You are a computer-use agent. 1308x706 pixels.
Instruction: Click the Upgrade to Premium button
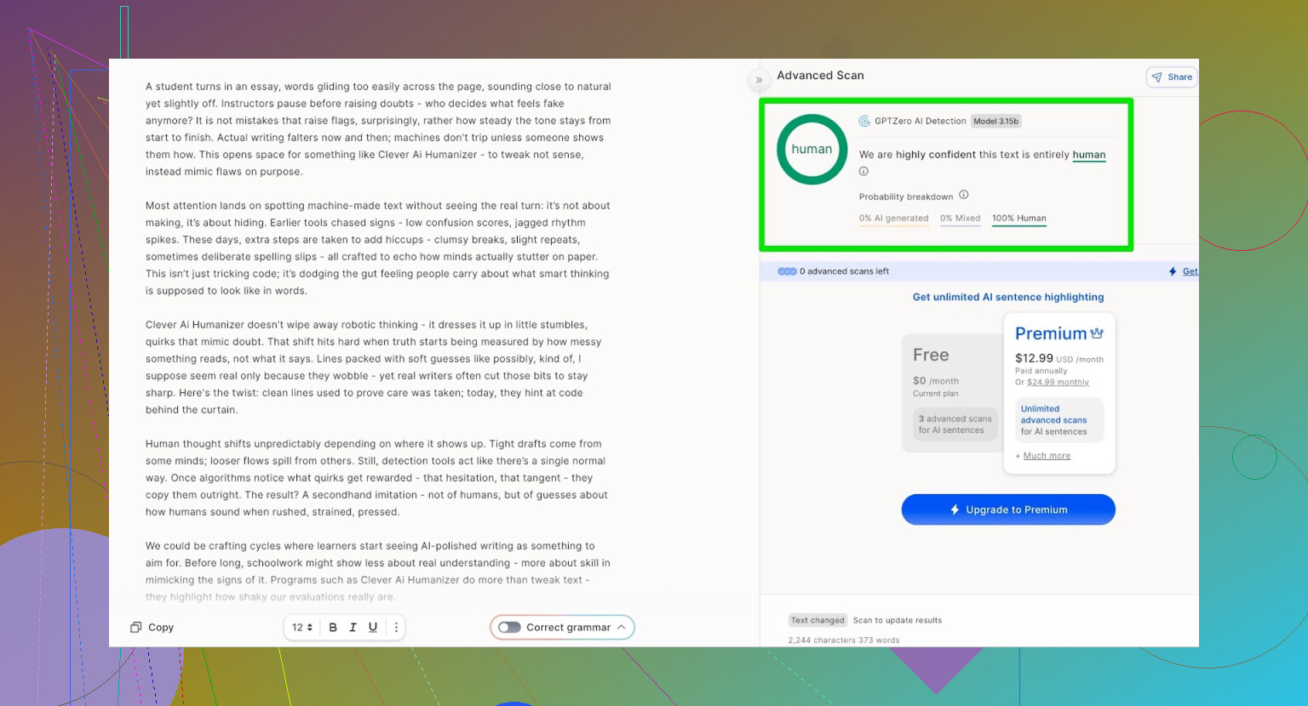[x=1008, y=510]
